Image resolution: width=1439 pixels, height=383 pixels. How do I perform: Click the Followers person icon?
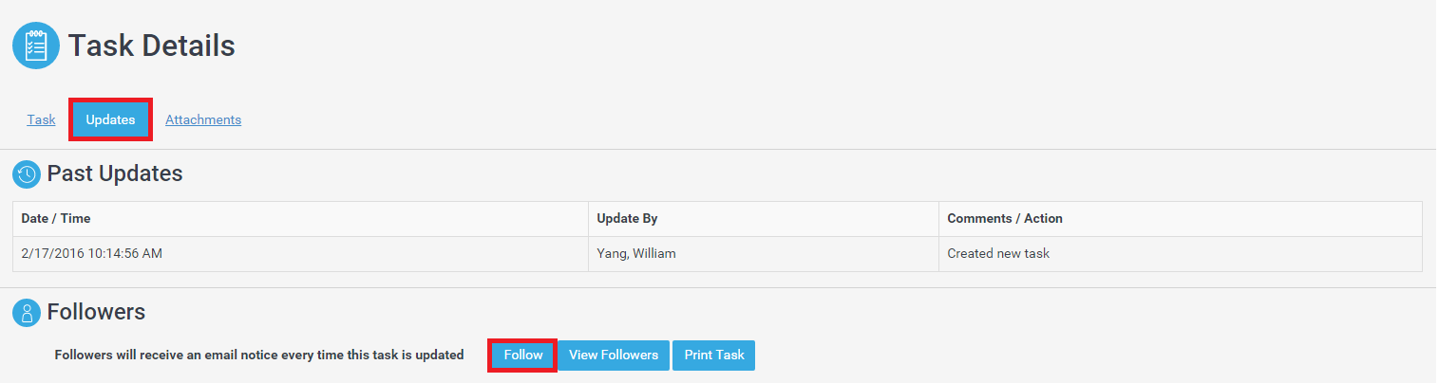point(27,312)
